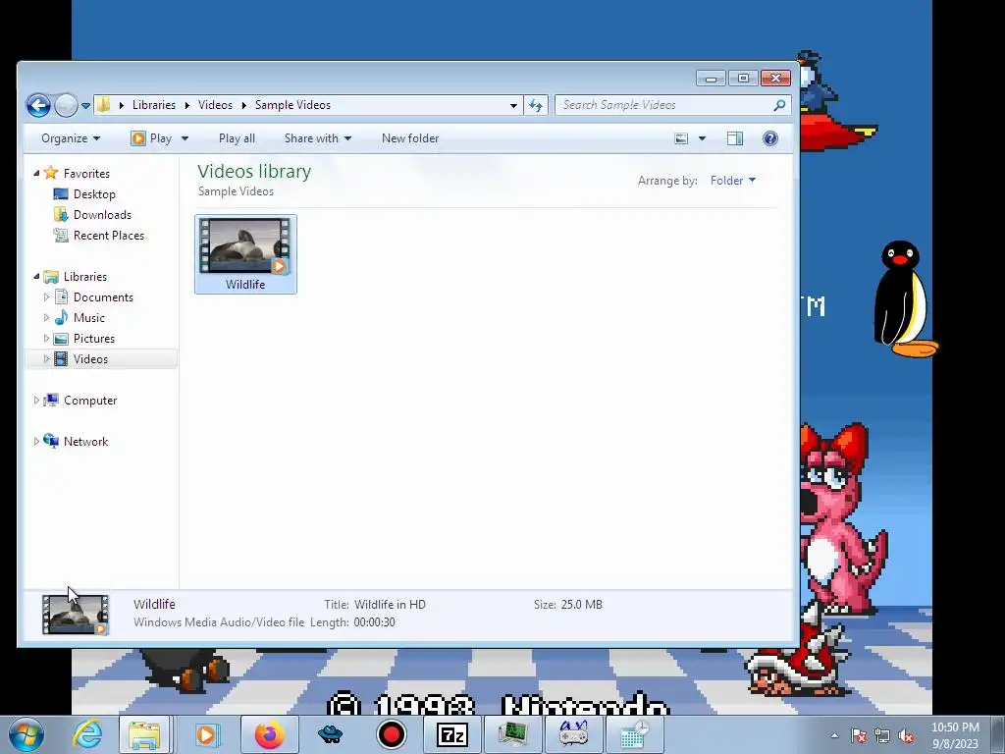Viewport: 1005px width, 754px height.
Task: Open the game controller taskbar app
Action: pos(573,734)
